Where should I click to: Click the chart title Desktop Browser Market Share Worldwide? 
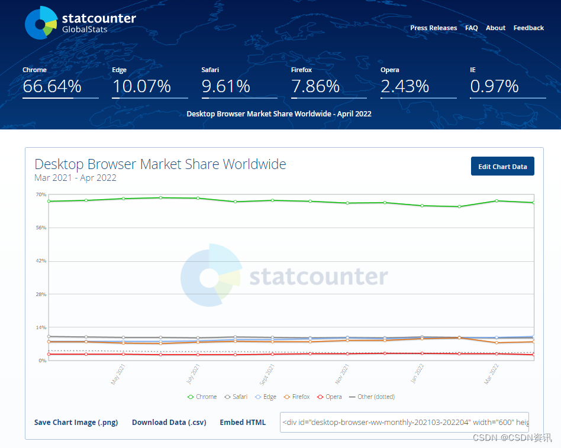160,164
